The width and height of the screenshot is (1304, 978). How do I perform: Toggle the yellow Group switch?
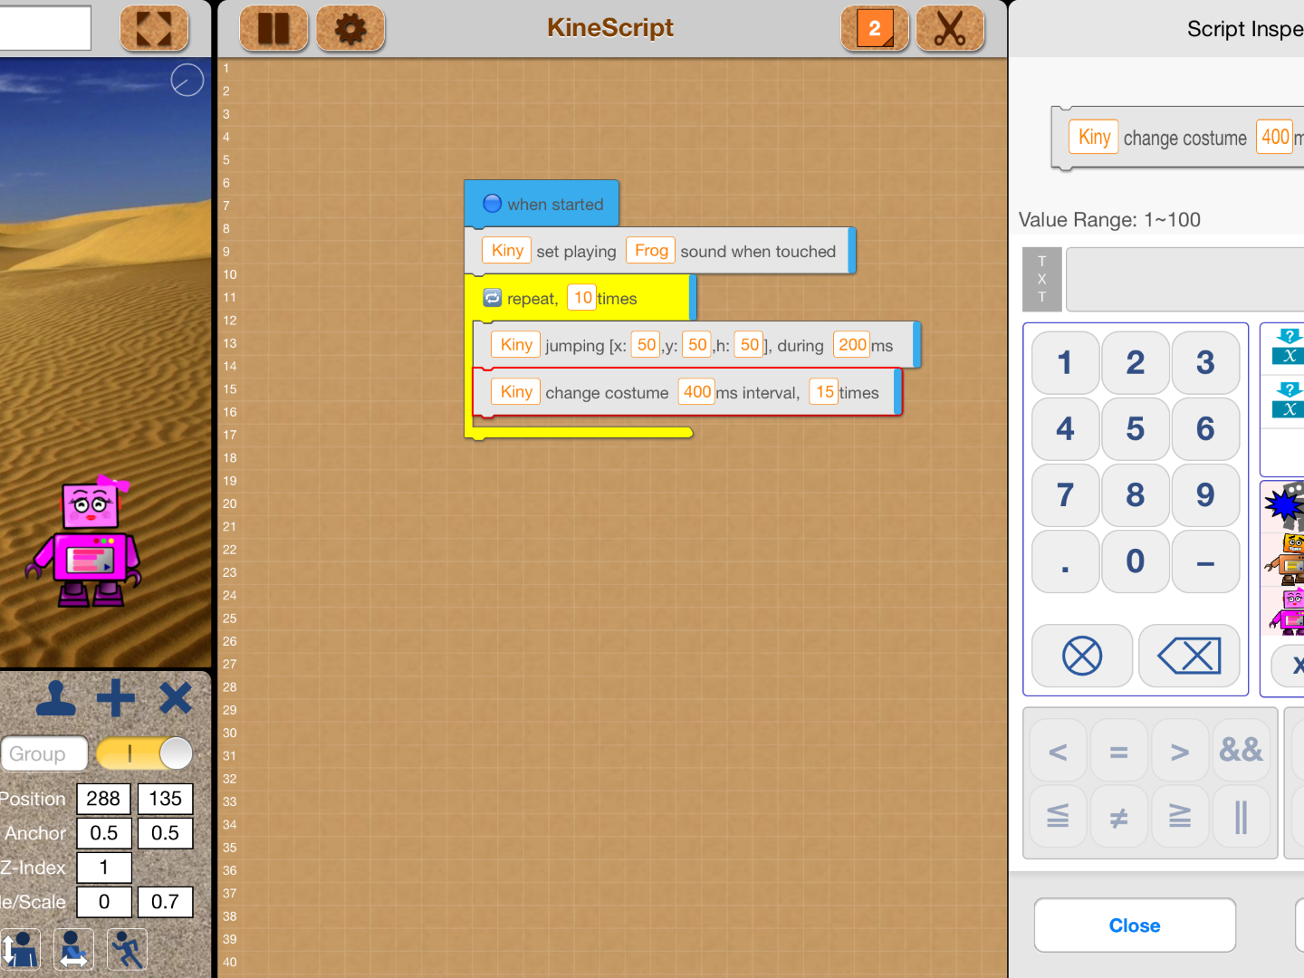(145, 753)
